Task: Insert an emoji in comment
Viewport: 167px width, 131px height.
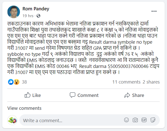Action: click(x=126, y=120)
